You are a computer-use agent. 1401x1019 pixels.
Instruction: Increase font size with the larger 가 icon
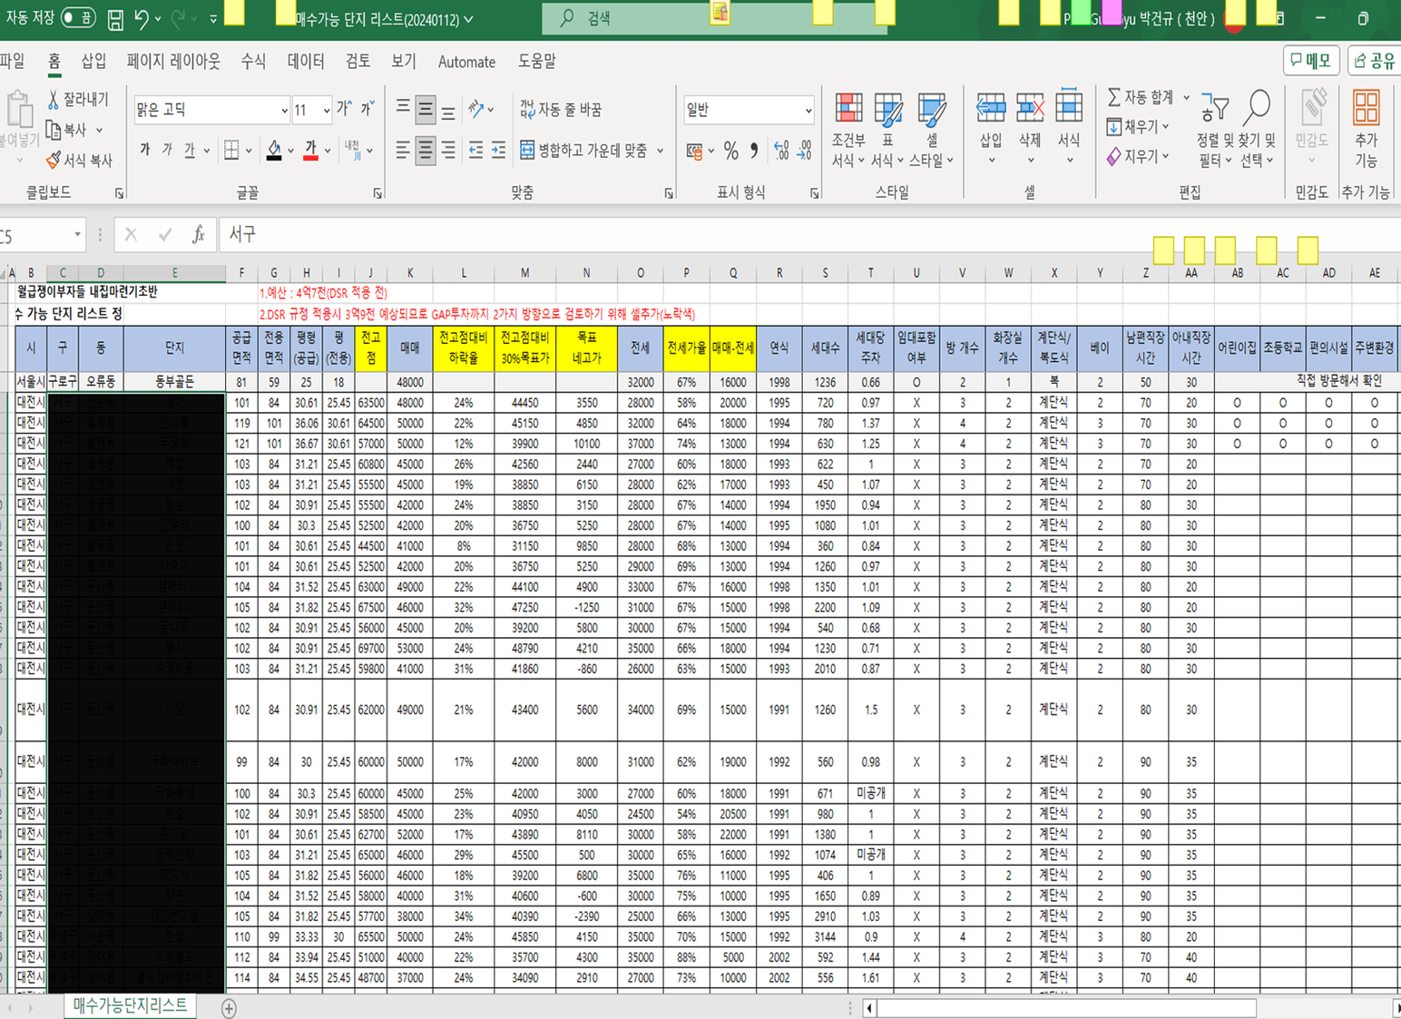click(x=344, y=109)
